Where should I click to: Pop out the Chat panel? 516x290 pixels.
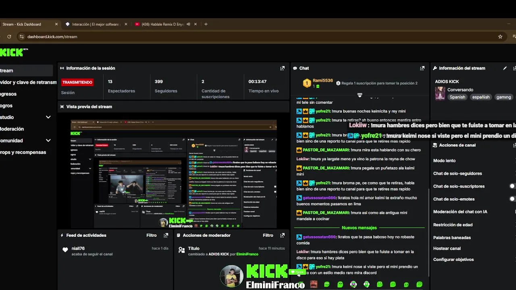(x=422, y=68)
